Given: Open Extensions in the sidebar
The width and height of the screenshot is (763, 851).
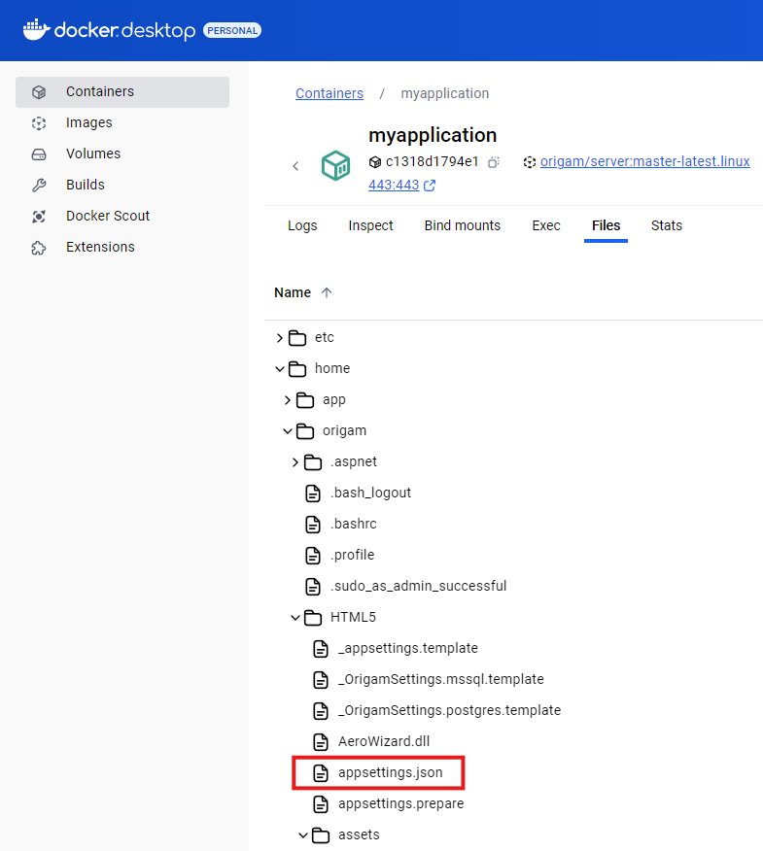Looking at the screenshot, I should (x=122, y=247).
